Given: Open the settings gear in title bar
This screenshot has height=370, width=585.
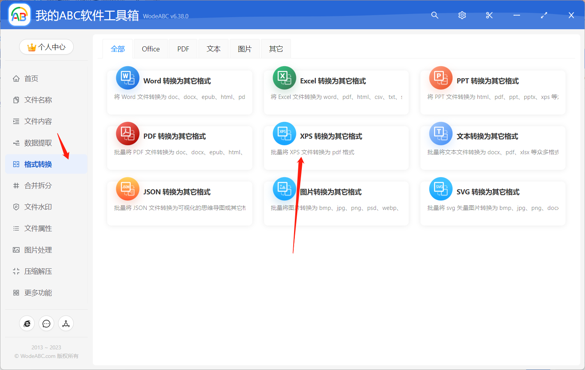Looking at the screenshot, I should click(462, 15).
